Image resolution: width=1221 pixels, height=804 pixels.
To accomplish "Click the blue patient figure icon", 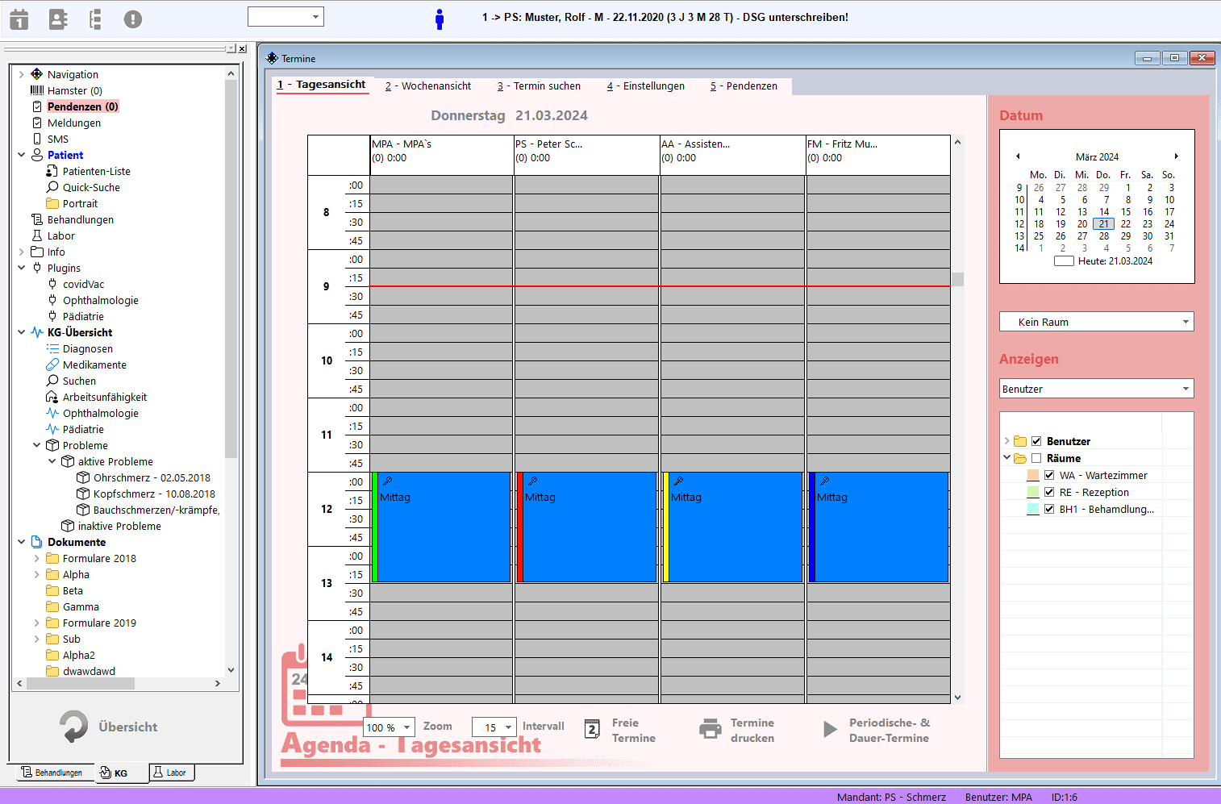I will (440, 19).
